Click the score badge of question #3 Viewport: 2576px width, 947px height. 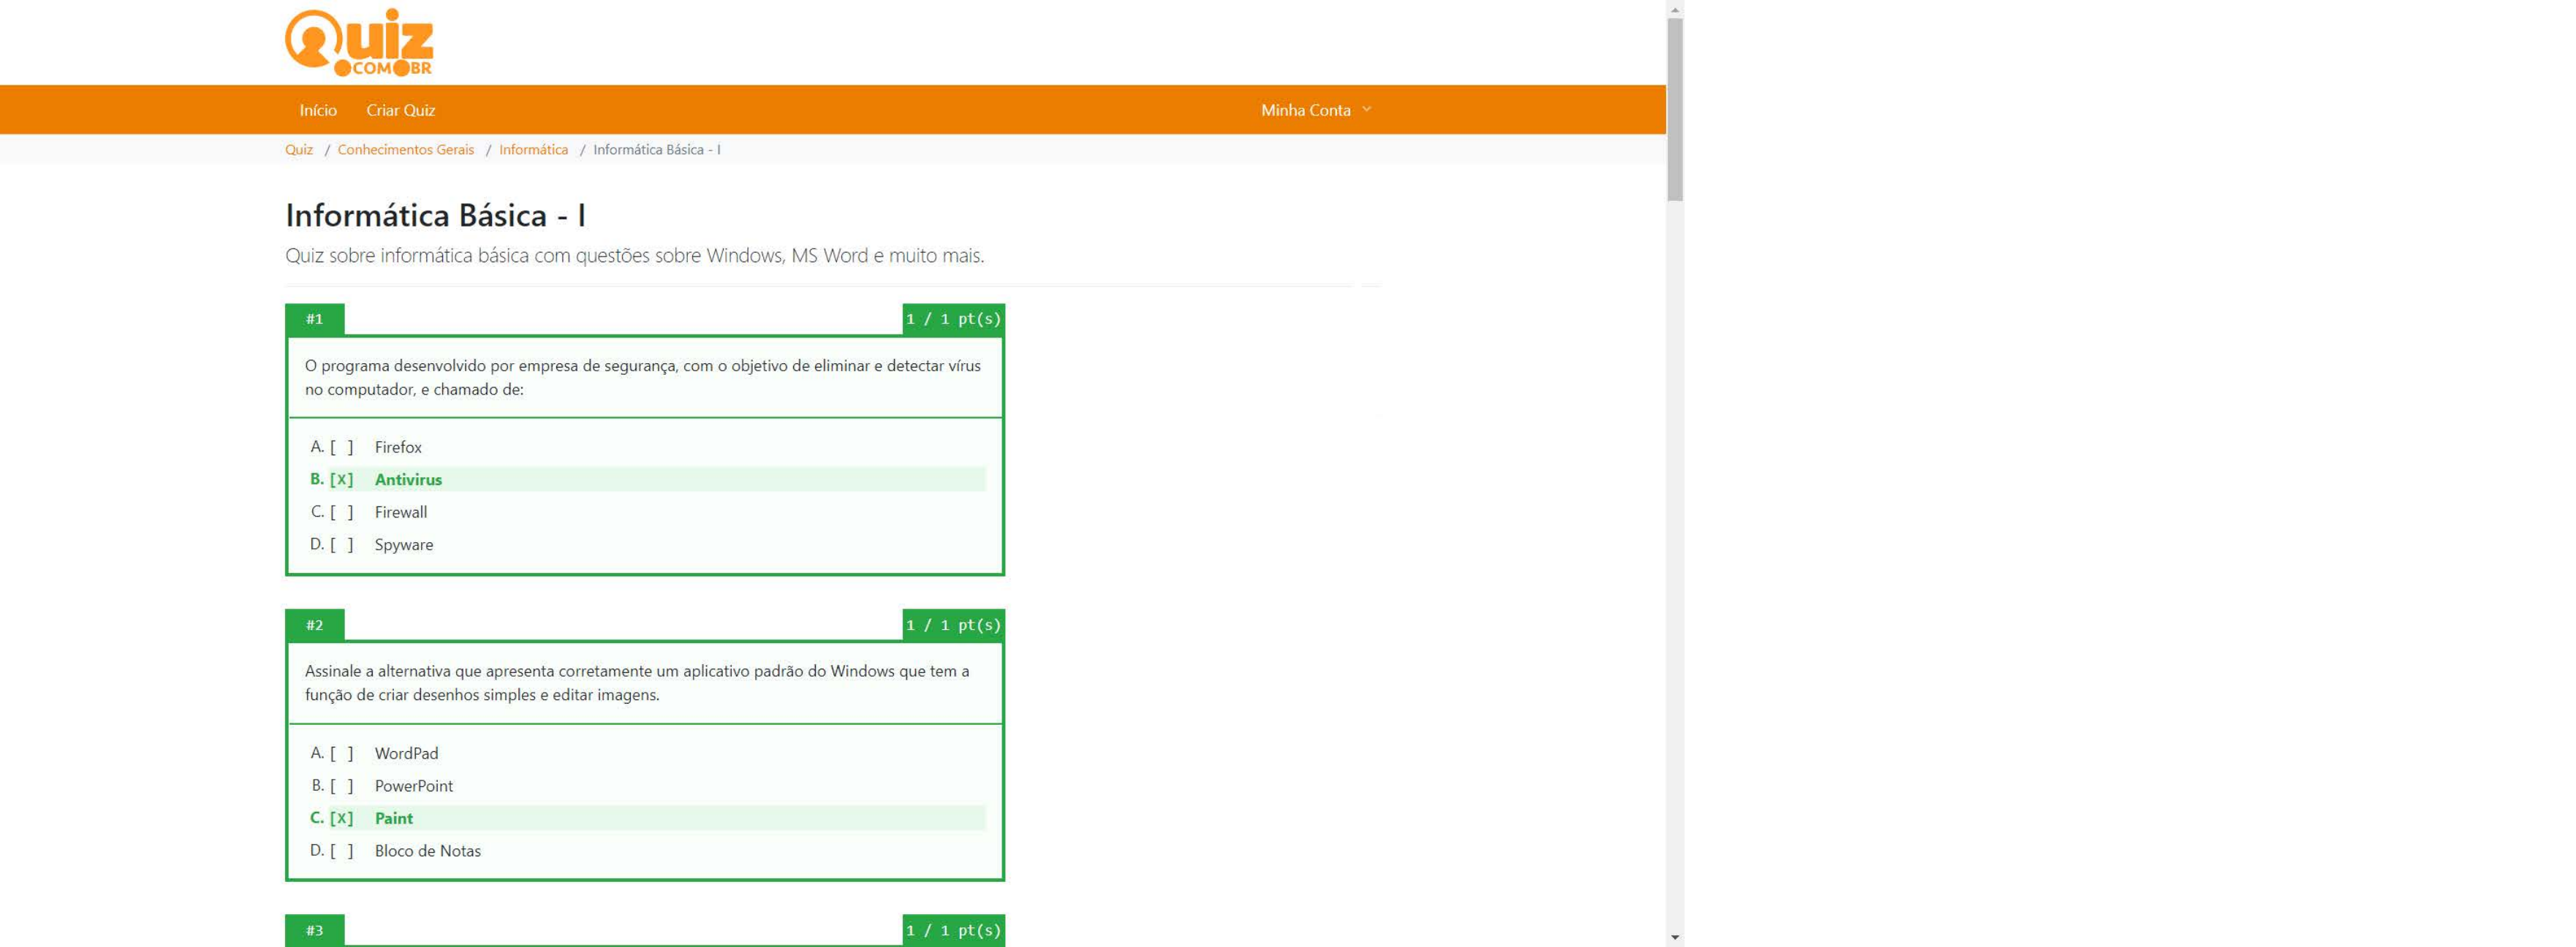pyautogui.click(x=953, y=930)
